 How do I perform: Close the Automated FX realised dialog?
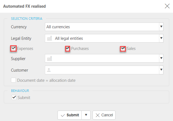[167, 6]
